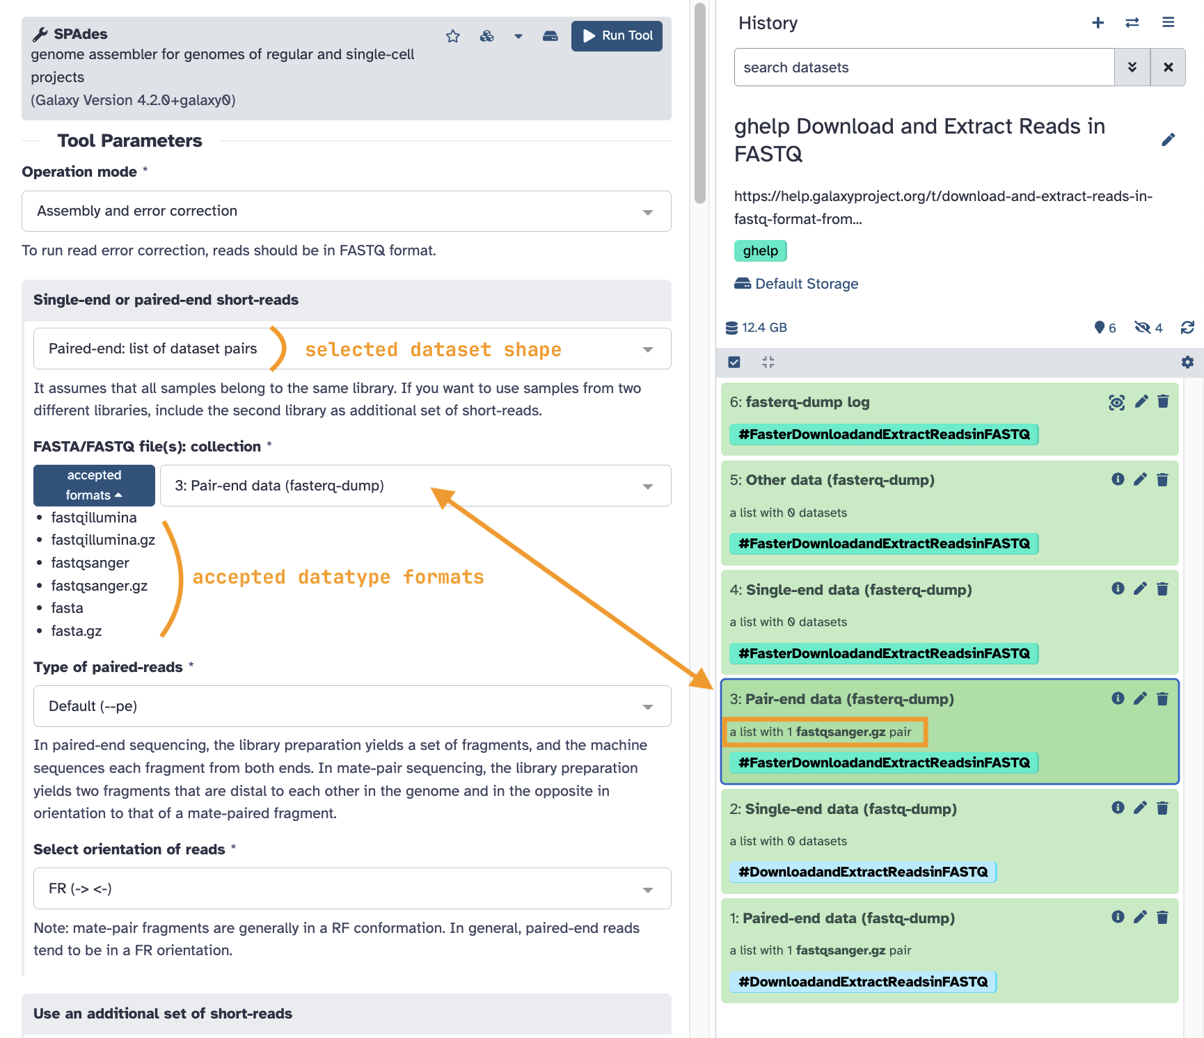Show details for Pair-end data (fasterq-dump)
This screenshot has height=1038, width=1204.
[x=1118, y=698]
